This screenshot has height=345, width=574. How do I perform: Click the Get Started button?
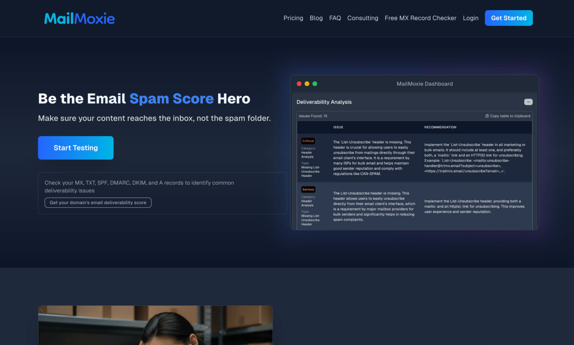(x=509, y=18)
